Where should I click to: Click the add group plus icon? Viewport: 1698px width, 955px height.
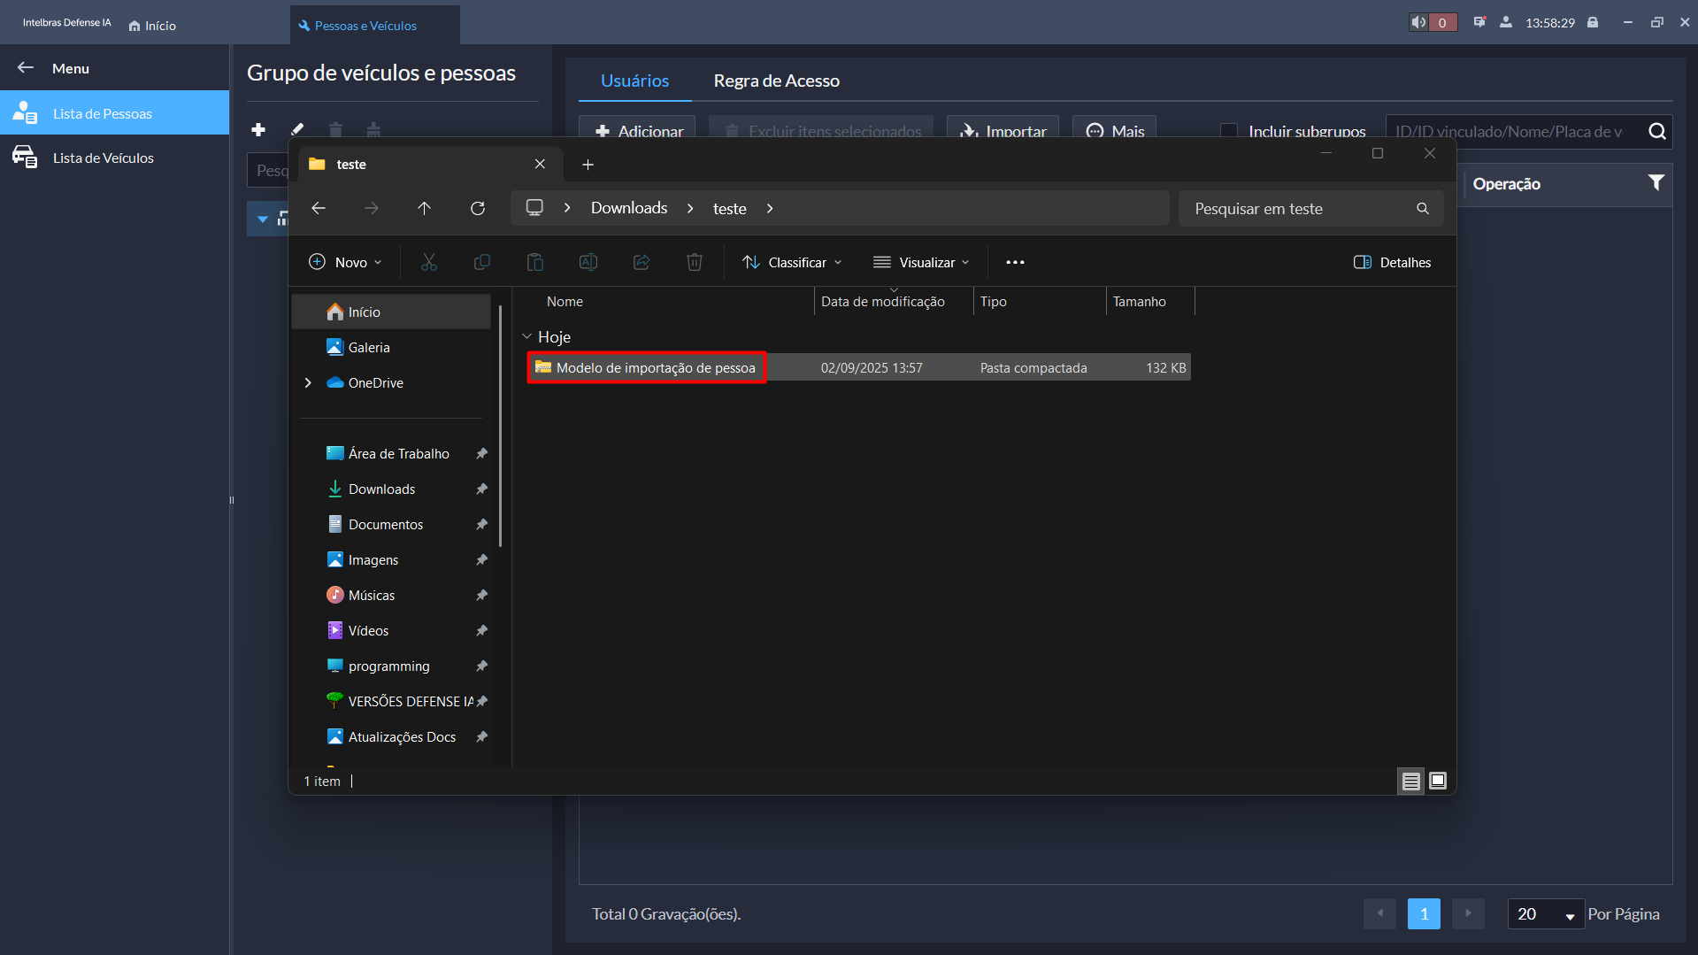point(258,129)
